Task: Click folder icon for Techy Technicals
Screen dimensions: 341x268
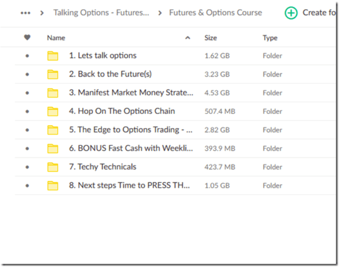Action: (53, 167)
